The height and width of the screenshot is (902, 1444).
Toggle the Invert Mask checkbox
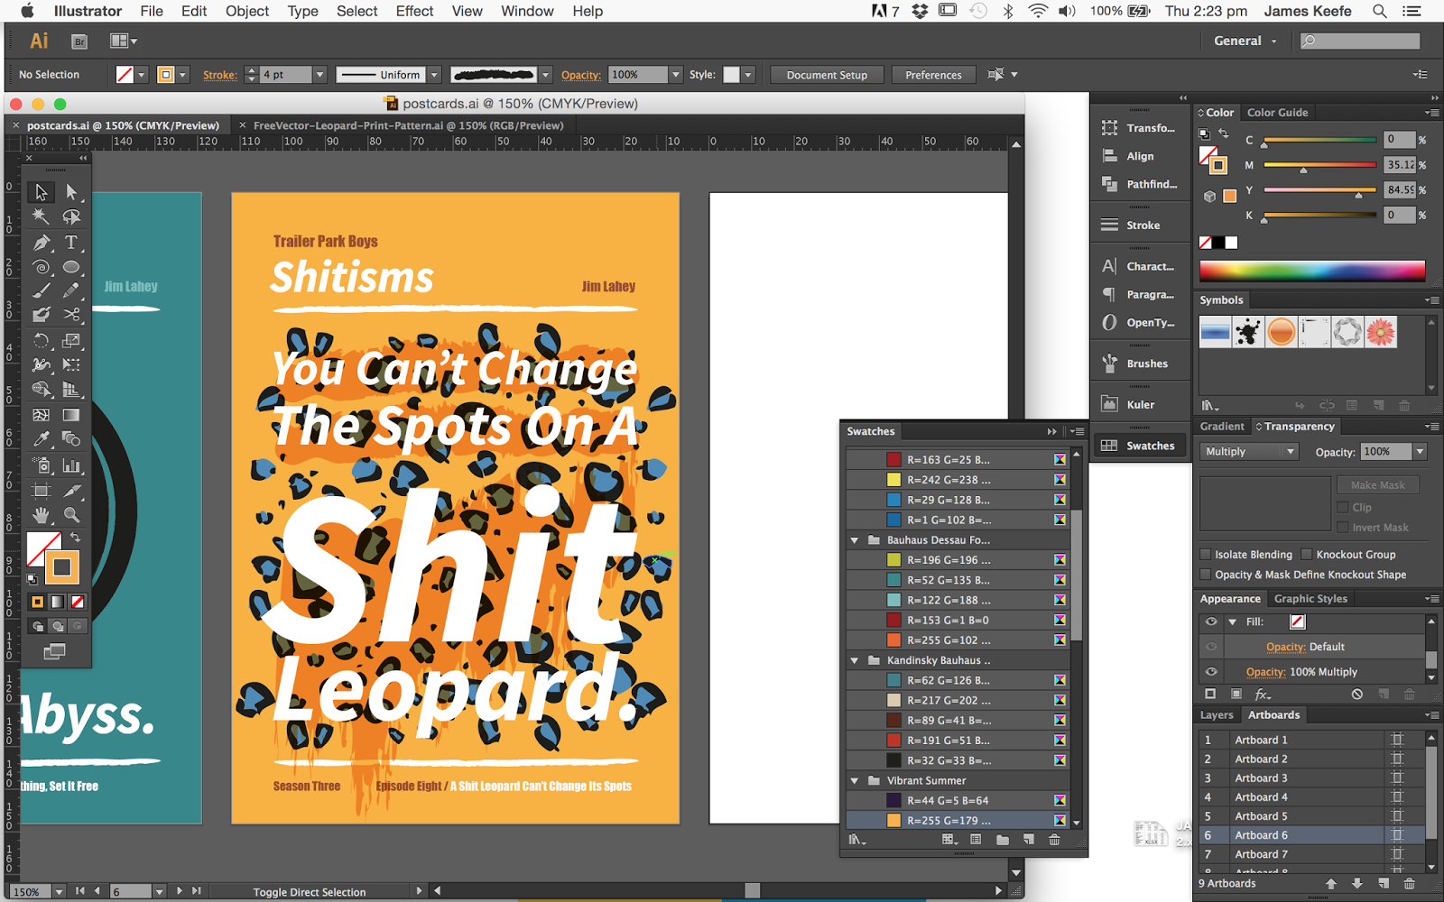point(1343,528)
